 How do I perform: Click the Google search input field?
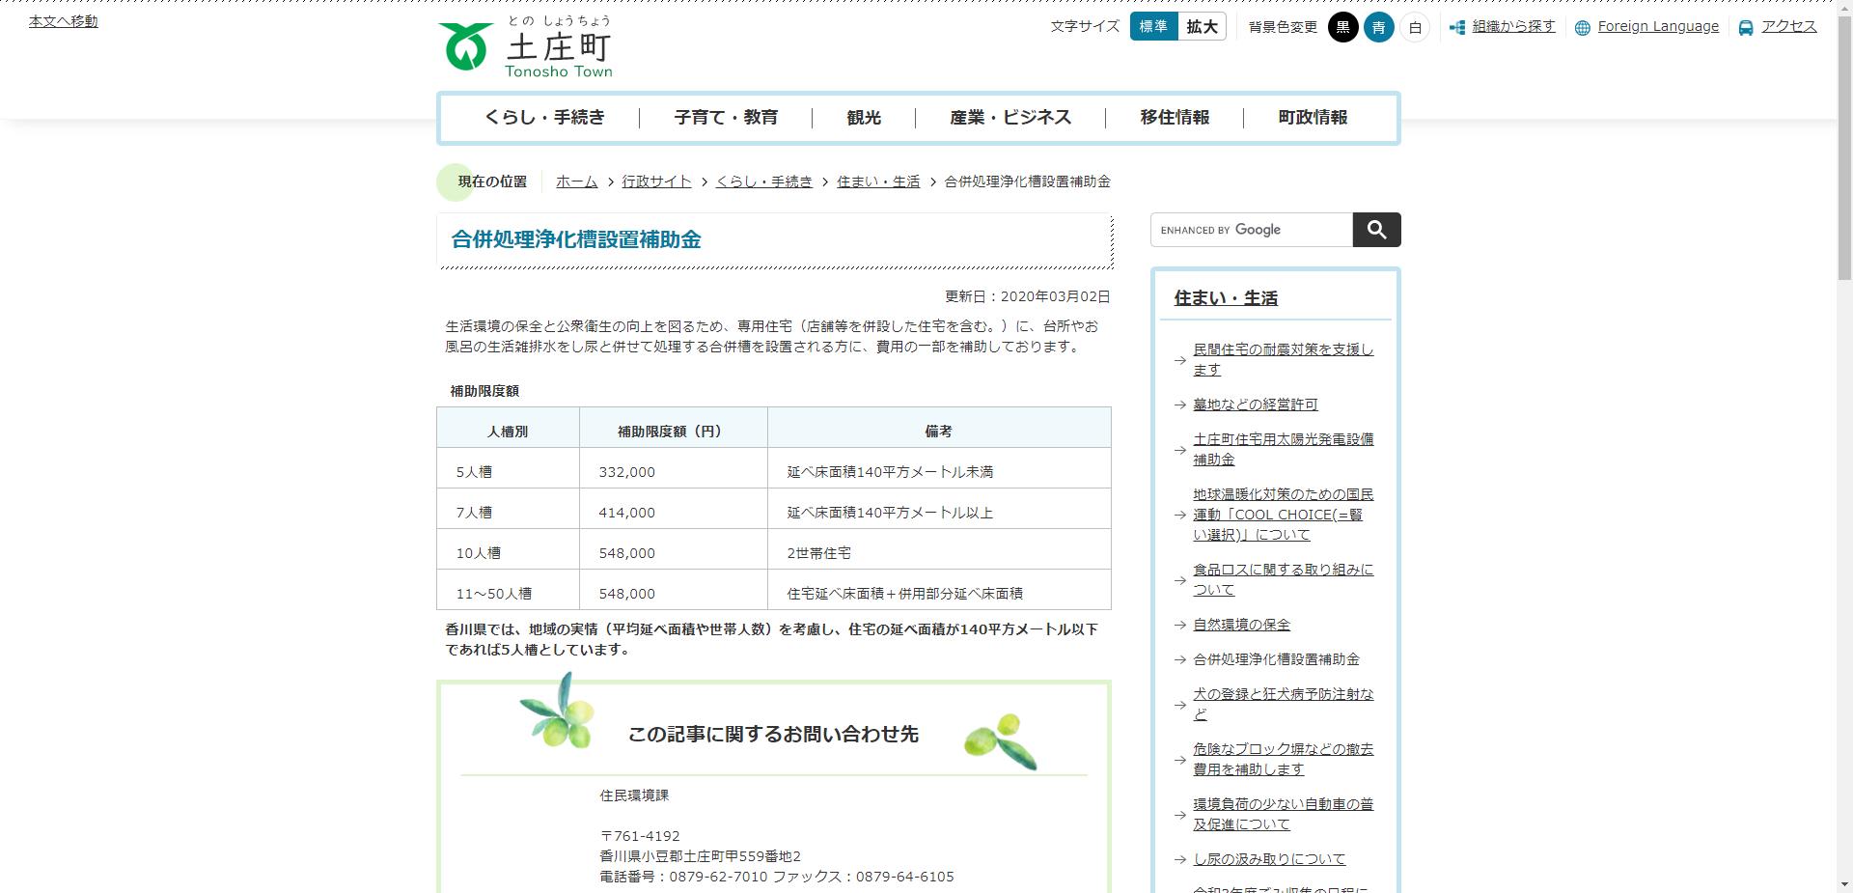pyautogui.click(x=1251, y=230)
